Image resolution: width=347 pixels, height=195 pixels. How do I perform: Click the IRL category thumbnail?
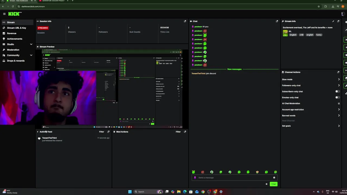click(x=285, y=33)
